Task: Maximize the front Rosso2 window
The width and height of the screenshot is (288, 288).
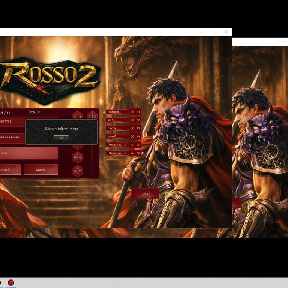Action: point(214,32)
